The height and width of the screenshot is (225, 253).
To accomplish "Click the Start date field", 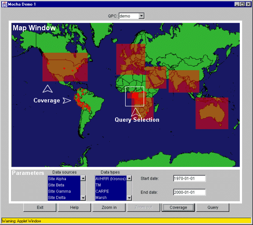I will coord(189,178).
